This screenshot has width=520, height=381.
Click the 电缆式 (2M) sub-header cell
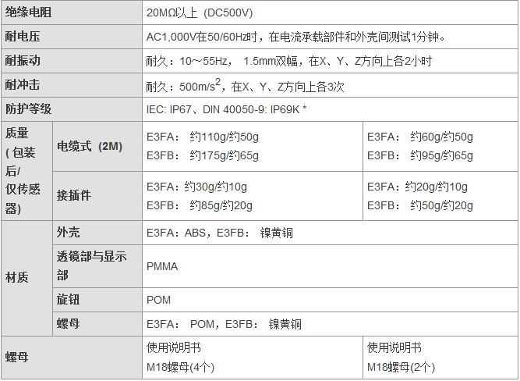tap(90, 146)
